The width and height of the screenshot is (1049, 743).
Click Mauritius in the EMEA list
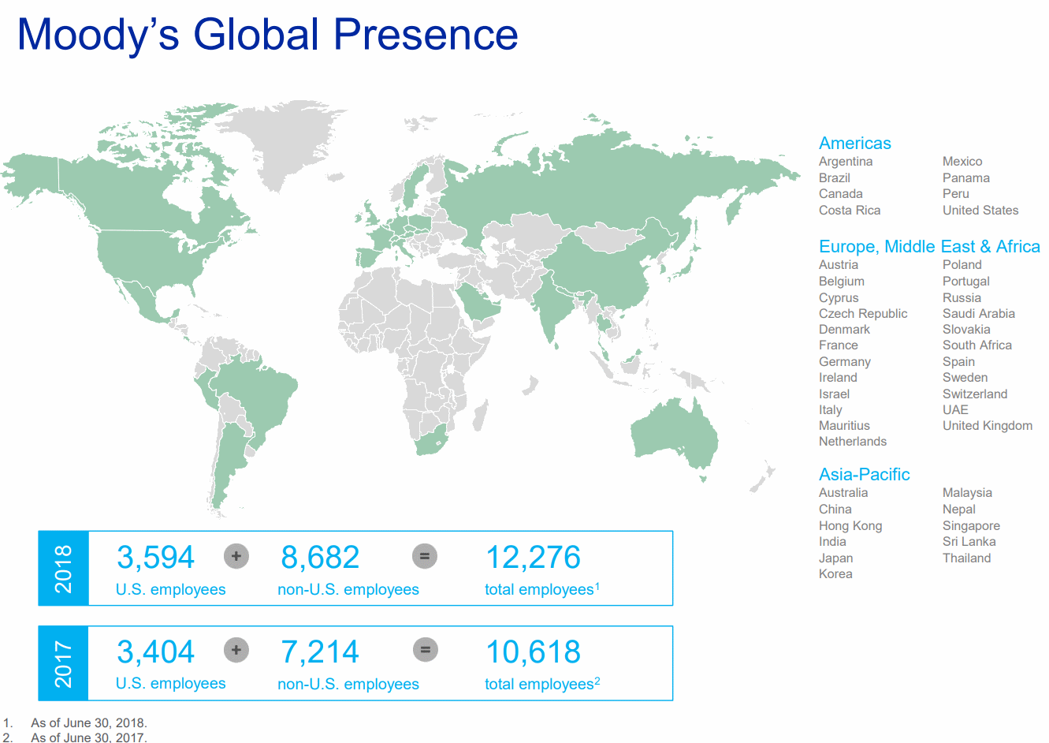(844, 426)
